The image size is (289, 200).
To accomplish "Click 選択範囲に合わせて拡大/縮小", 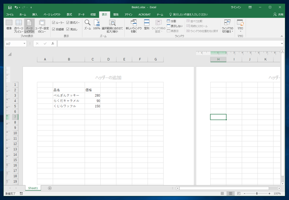I will [112, 26].
